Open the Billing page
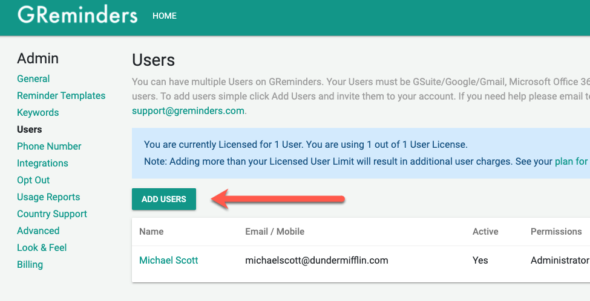The width and height of the screenshot is (590, 301). pyautogui.click(x=30, y=265)
